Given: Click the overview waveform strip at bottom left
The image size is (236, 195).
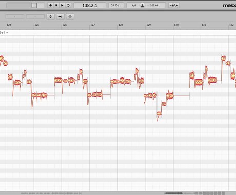Looking at the screenshot, I should 51,193.
